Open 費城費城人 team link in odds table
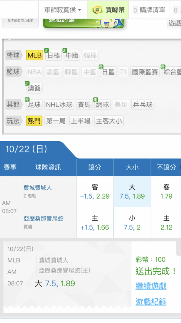This screenshot has width=181, height=323. pyautogui.click(x=38, y=188)
